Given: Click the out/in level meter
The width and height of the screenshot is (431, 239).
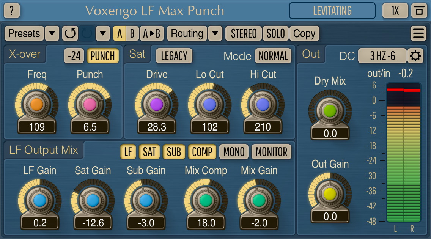Looking at the screenshot, I should click(x=404, y=153).
